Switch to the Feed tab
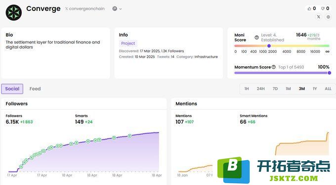Image resolution: width=336 pixels, height=185 pixels. point(35,89)
